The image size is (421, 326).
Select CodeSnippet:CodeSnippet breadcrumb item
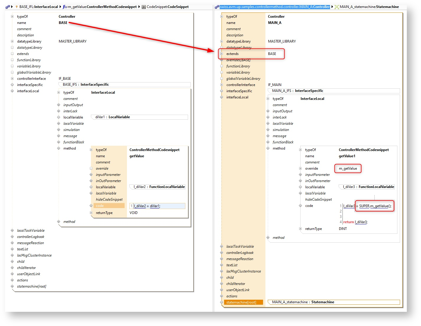click(x=167, y=7)
